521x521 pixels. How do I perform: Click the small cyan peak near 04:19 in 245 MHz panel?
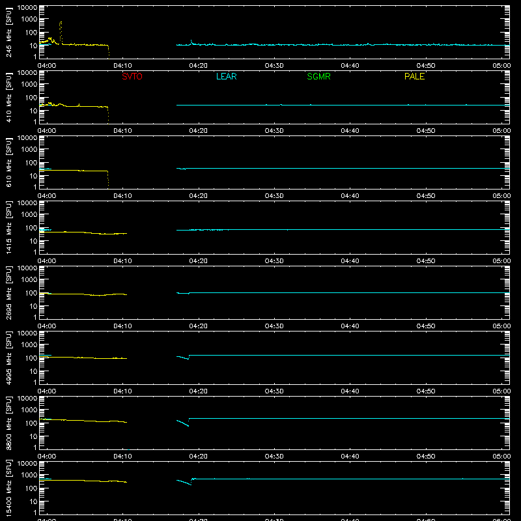191,41
